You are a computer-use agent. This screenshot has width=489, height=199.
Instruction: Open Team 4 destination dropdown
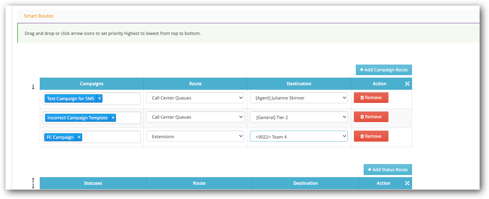[299, 137]
